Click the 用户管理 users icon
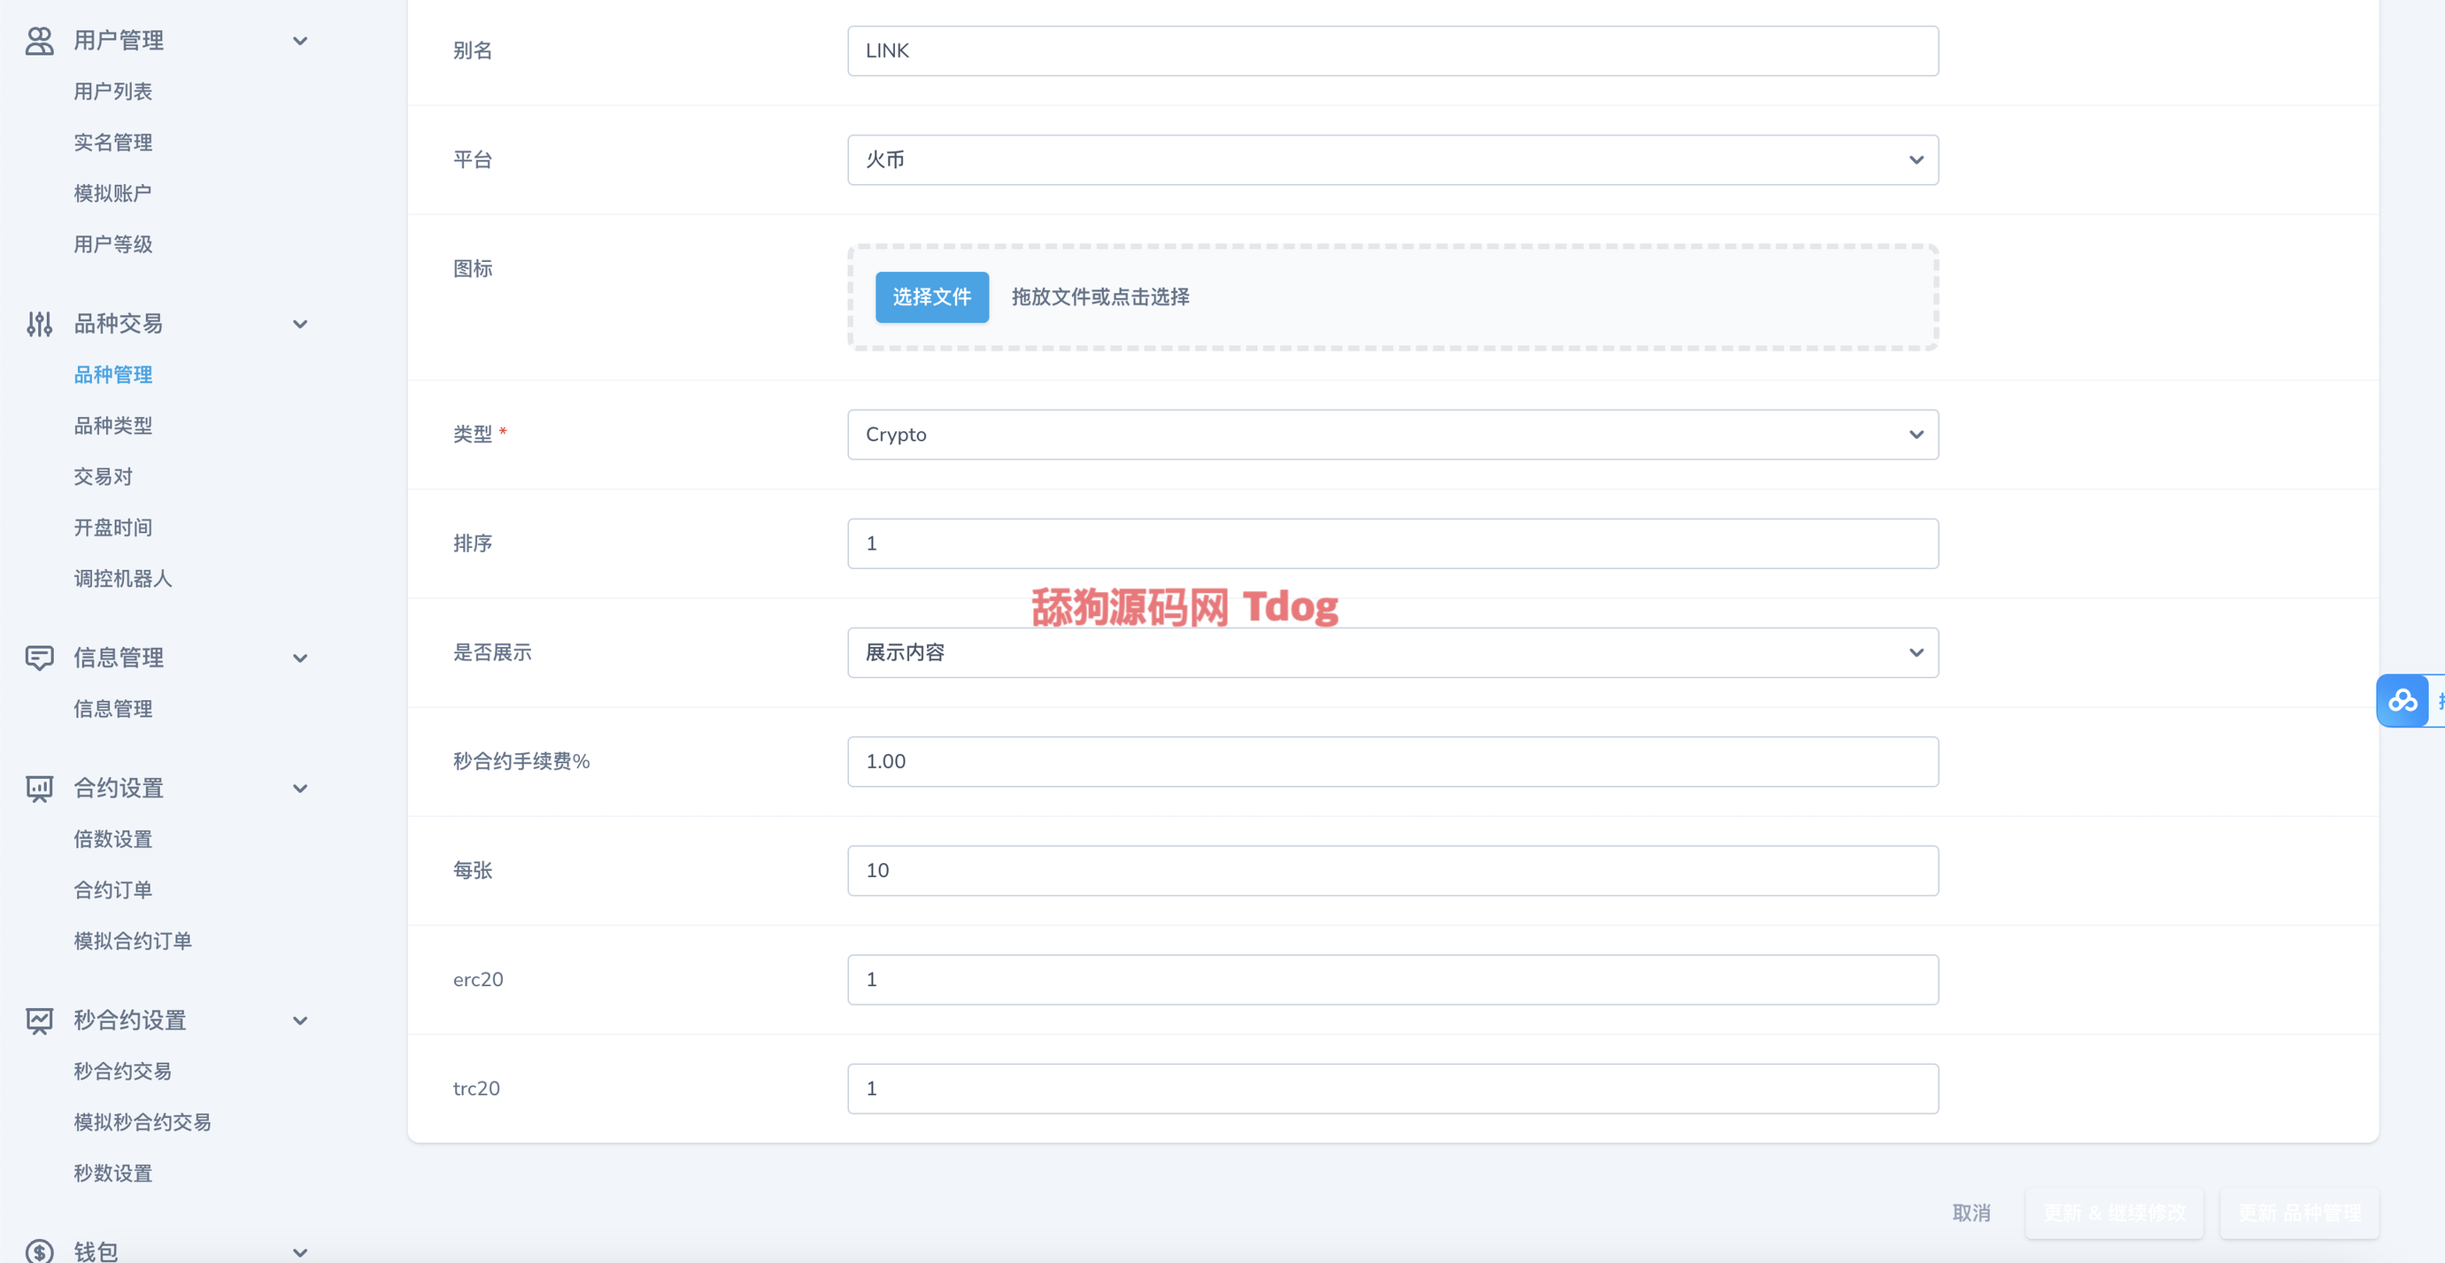Image resolution: width=2445 pixels, height=1263 pixels. [x=39, y=41]
